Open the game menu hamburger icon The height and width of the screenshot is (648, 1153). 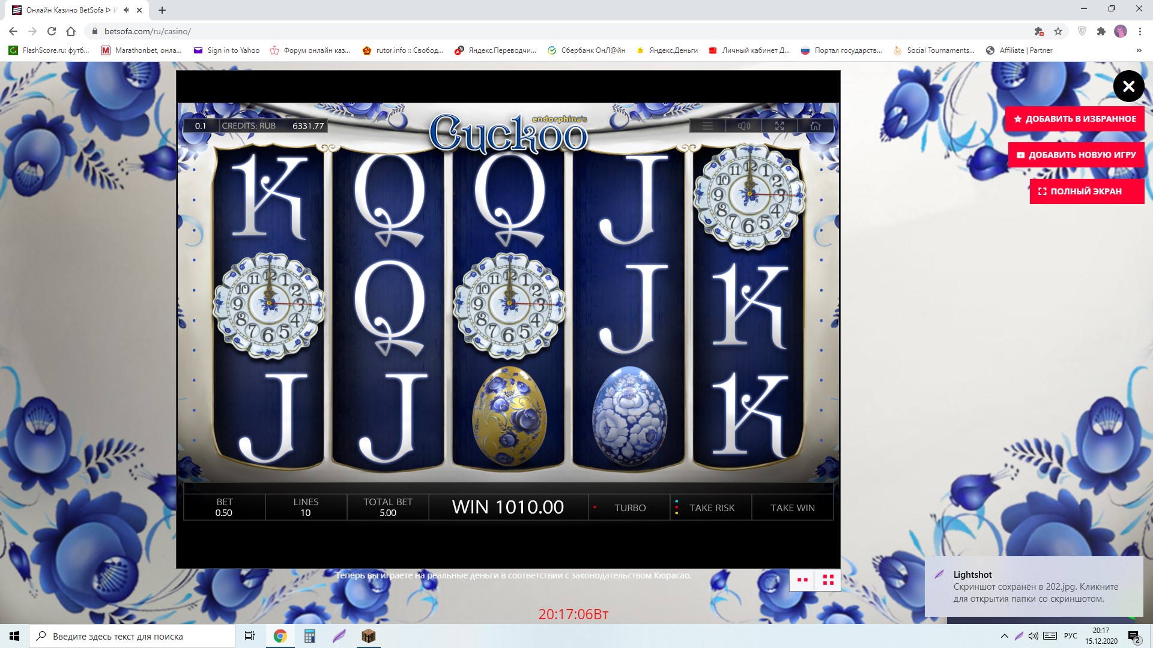click(x=707, y=126)
